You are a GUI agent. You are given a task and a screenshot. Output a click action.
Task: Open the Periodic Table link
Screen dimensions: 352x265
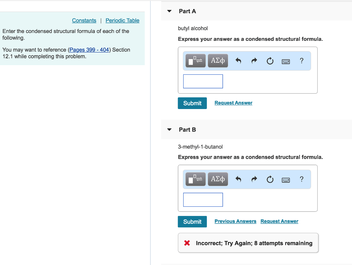122,20
